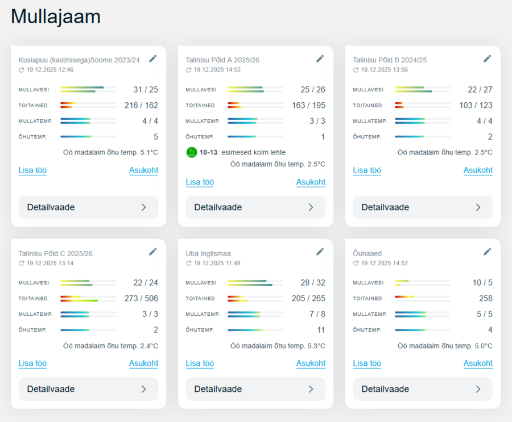Open Detailvaade for Talinisu Põld C
Viewport: 512px width, 422px height.
tap(88, 389)
